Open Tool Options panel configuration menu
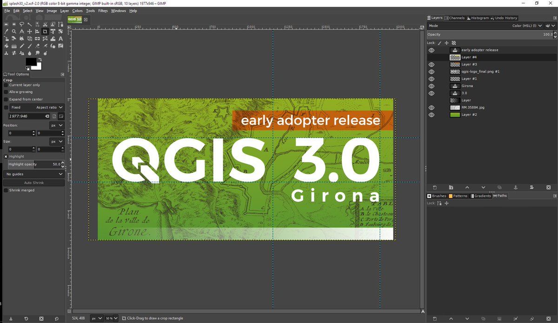 click(x=62, y=74)
